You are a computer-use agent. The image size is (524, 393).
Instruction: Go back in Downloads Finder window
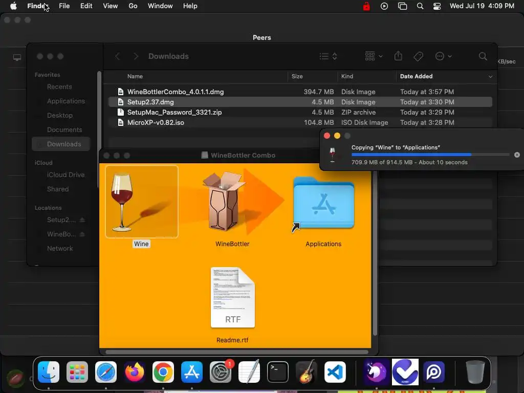coord(117,56)
